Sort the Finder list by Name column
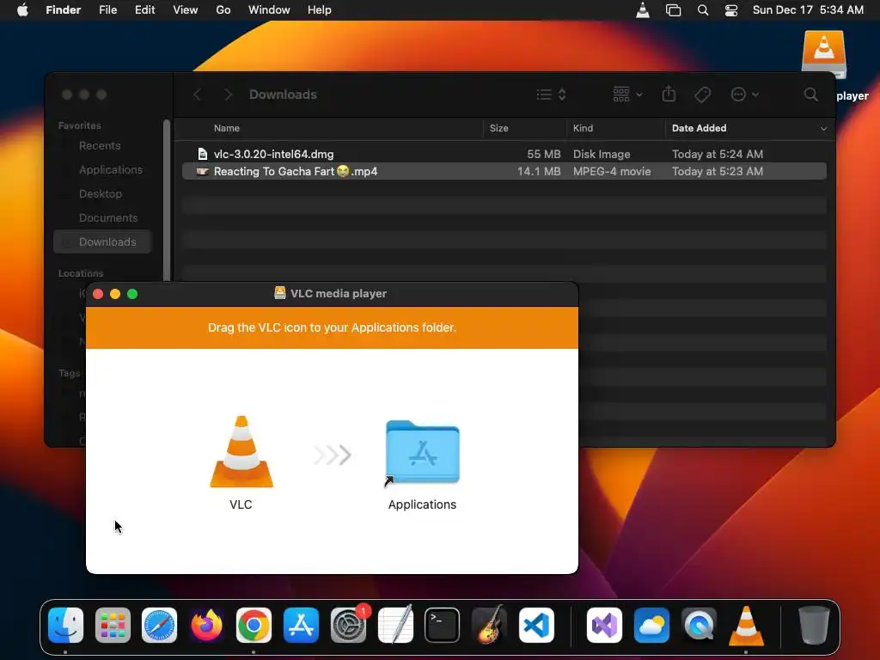This screenshot has height=660, width=880. [227, 129]
